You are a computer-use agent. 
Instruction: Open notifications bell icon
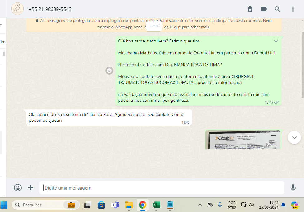(x=283, y=205)
